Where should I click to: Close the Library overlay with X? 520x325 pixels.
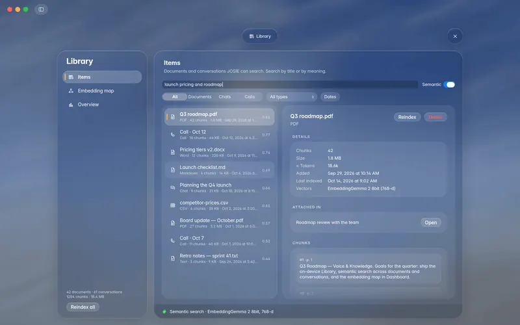(x=455, y=36)
